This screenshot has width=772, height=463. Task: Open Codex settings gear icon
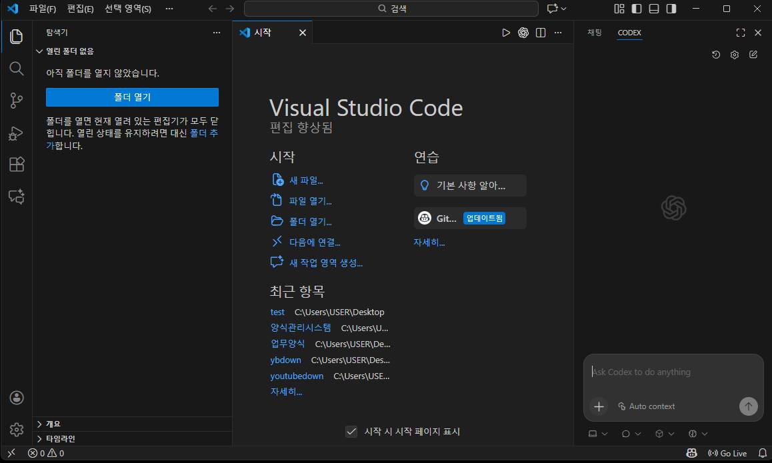click(735, 55)
